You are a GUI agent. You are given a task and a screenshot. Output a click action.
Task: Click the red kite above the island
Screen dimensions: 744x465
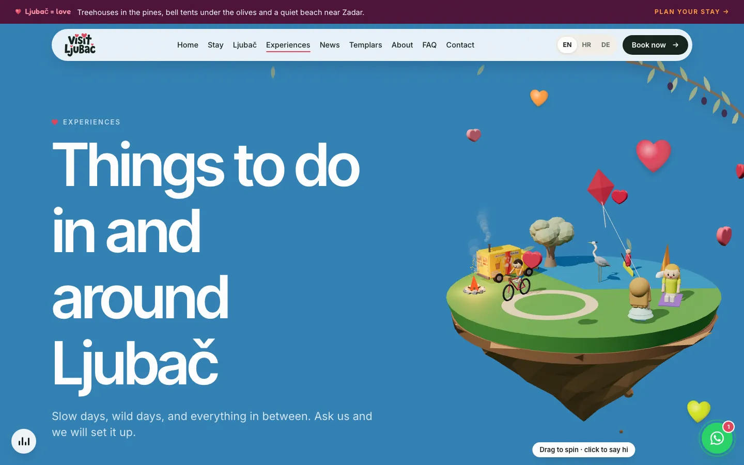click(600, 187)
